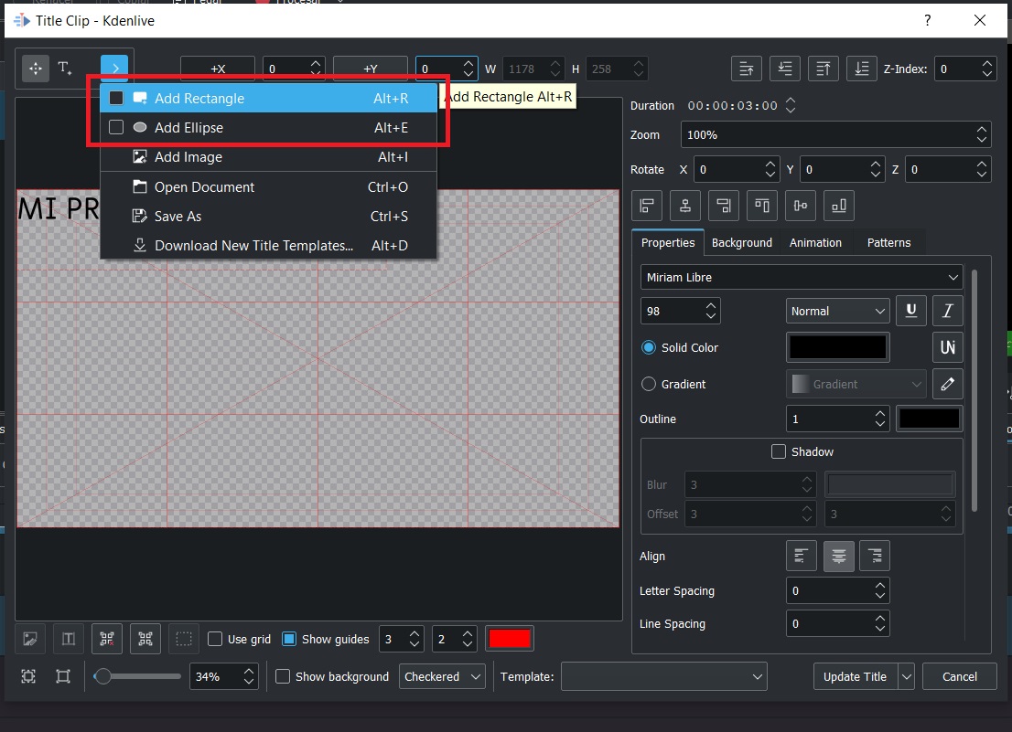Disable the Show guides checkbox

pos(289,639)
